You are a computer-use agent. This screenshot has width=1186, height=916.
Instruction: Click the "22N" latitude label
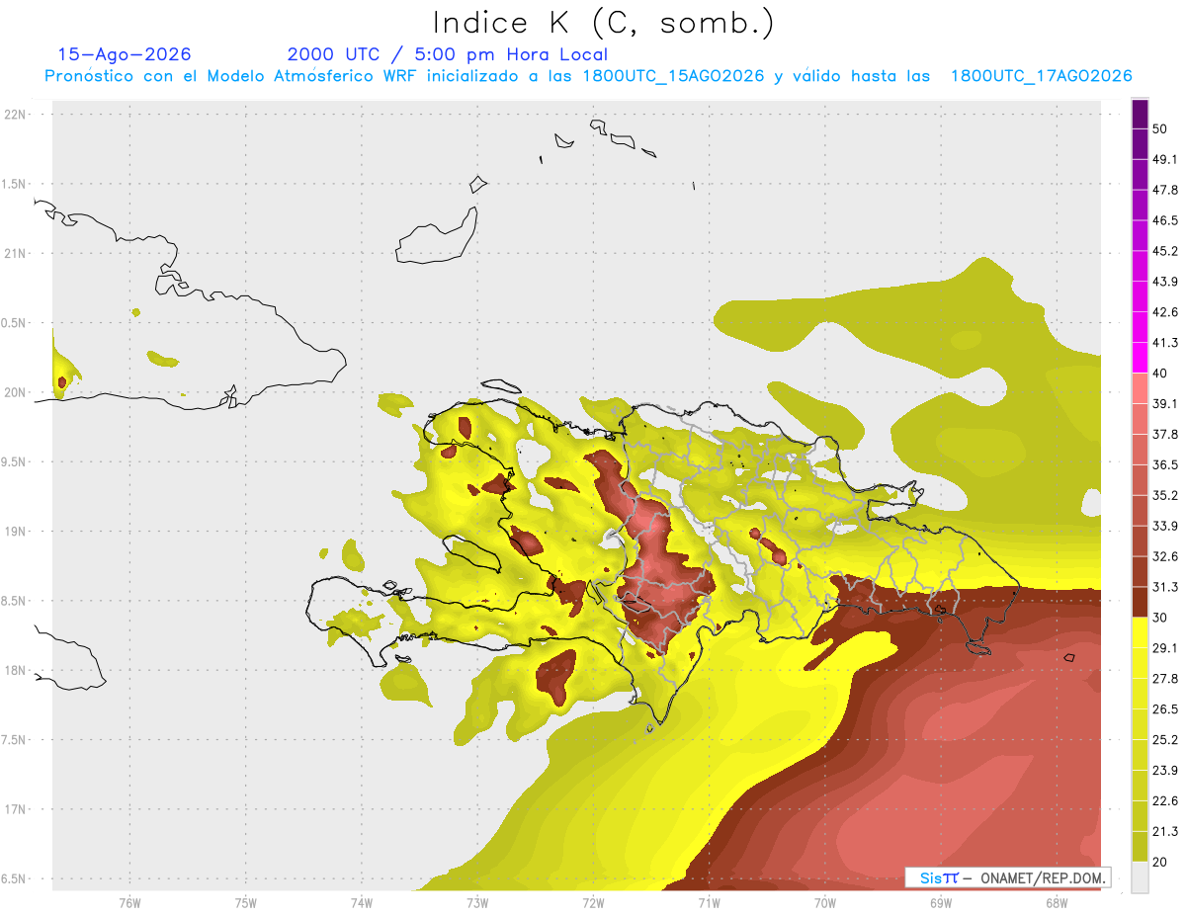[x=16, y=115]
